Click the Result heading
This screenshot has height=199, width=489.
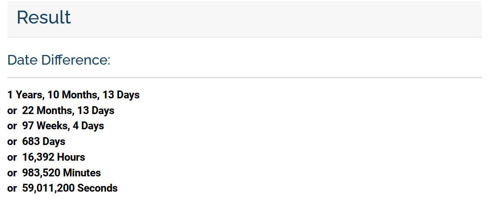[44, 18]
